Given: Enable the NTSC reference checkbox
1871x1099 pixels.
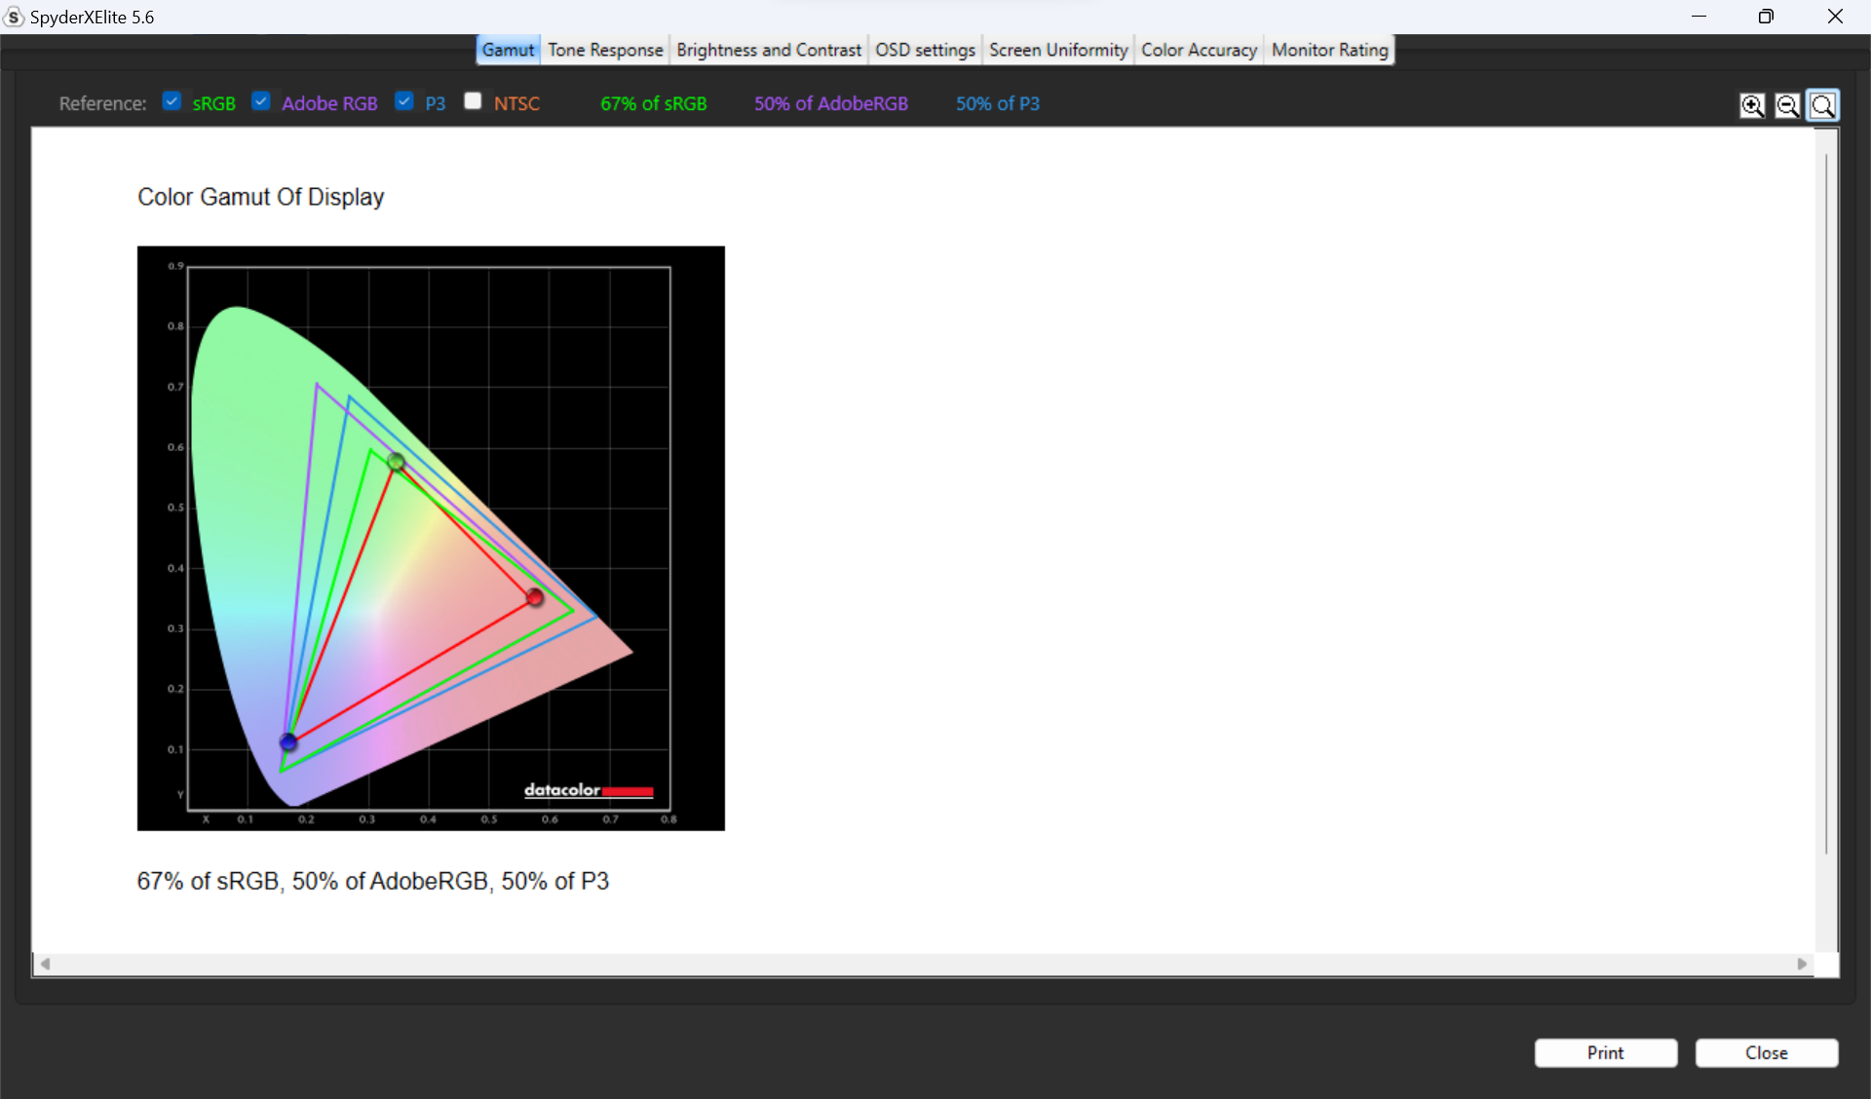Looking at the screenshot, I should pyautogui.click(x=474, y=101).
